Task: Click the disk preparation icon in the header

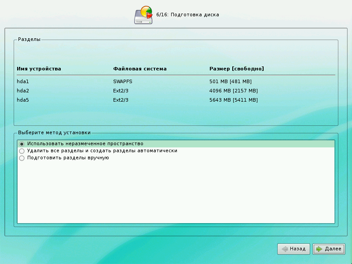Action: (143, 15)
